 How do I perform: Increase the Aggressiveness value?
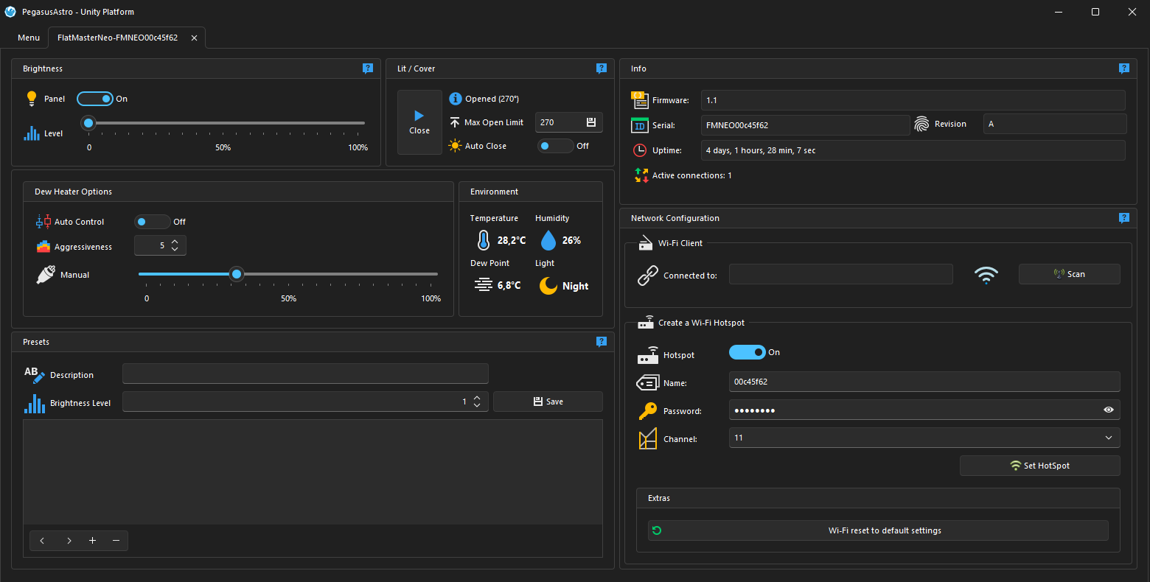(x=175, y=242)
